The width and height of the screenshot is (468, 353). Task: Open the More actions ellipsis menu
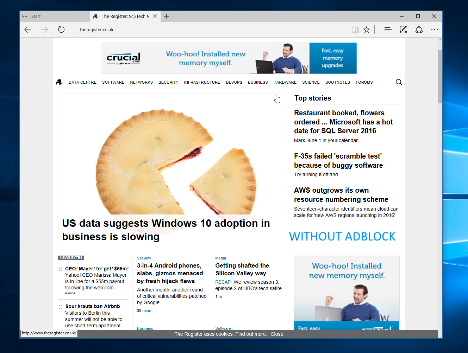(x=435, y=30)
